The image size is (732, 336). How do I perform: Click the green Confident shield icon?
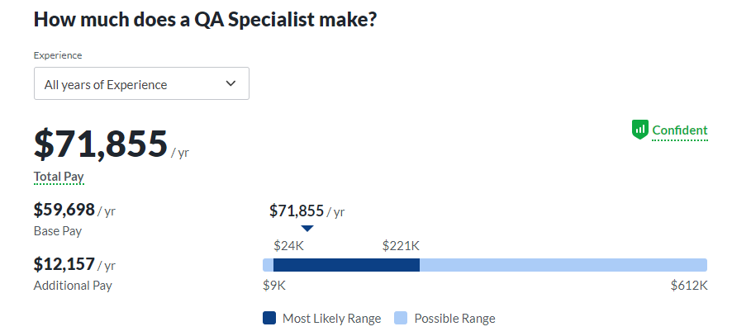(x=640, y=130)
